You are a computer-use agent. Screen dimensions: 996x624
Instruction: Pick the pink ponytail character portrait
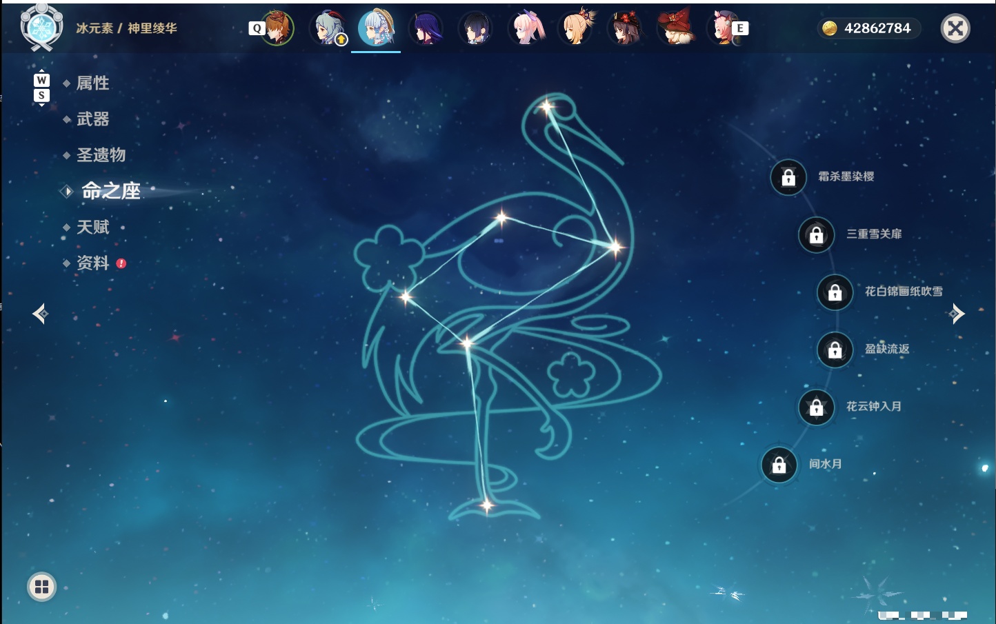[526, 28]
